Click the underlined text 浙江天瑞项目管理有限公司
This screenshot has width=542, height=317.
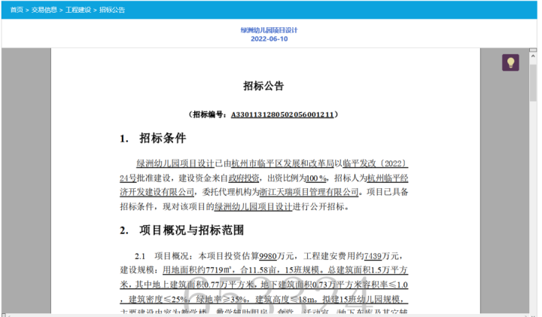click(x=309, y=192)
